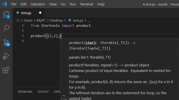Click 'Iterator[Tuple[_T1]]' return type text

pyautogui.click(x=90, y=48)
